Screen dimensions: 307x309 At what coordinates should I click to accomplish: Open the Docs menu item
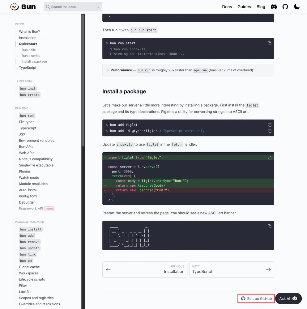227,7
